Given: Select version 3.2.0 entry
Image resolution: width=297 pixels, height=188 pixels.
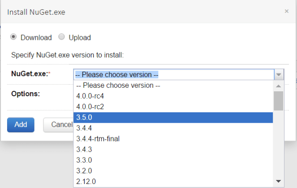Looking at the screenshot, I should click(84, 171).
